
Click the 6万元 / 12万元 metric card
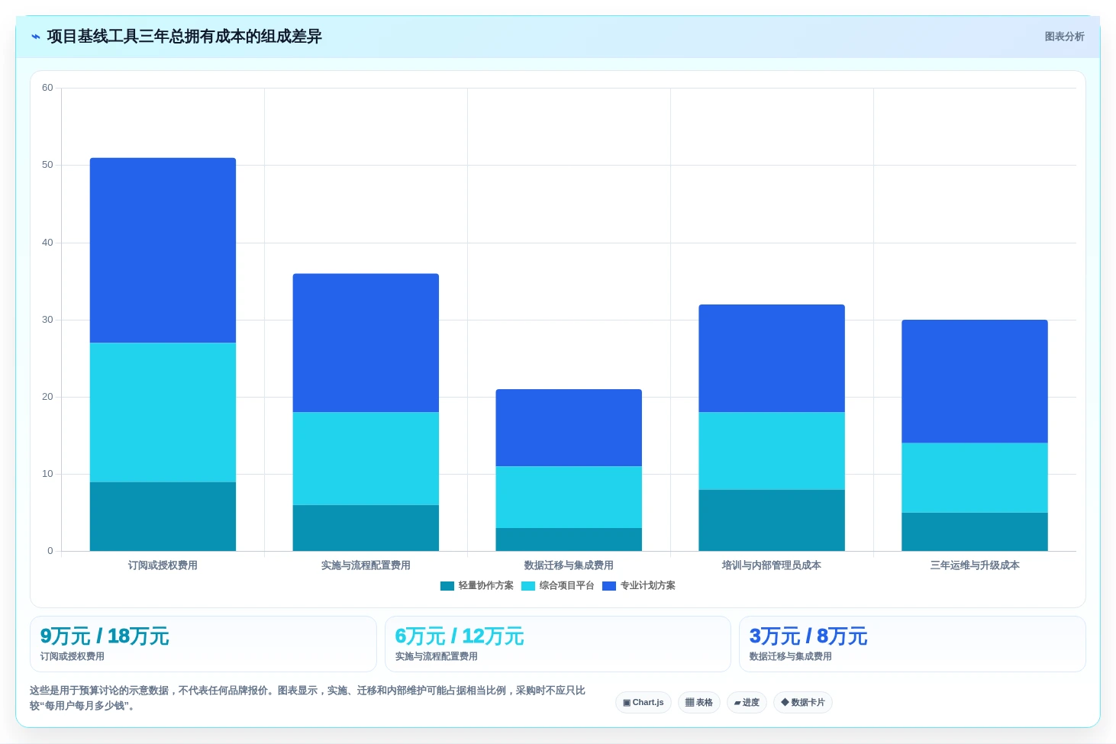tap(558, 644)
